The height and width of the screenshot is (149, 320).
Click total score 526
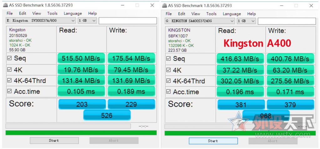tap(107, 115)
